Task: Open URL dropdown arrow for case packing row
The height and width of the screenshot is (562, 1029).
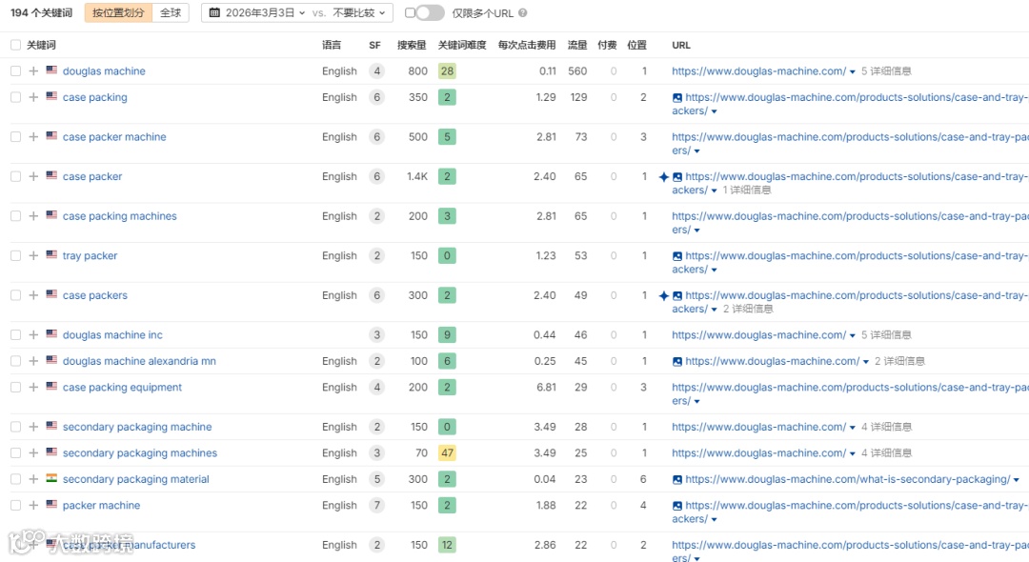Action: point(714,111)
